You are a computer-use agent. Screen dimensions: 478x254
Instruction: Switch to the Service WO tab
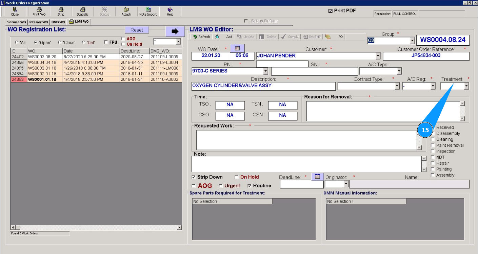pyautogui.click(x=16, y=22)
